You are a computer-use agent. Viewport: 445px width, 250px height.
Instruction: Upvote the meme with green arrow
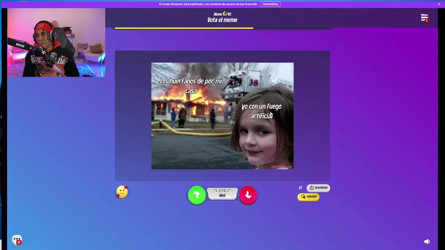click(197, 195)
